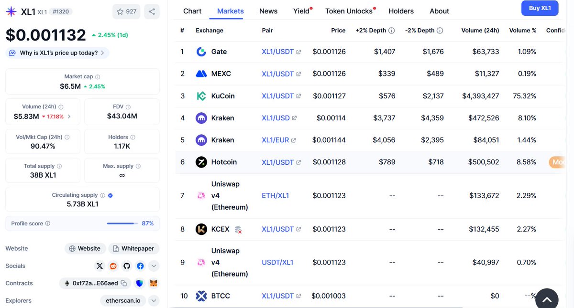Open XL1's X (Twitter) social link
Viewport: 574px width, 308px height.
(99, 266)
